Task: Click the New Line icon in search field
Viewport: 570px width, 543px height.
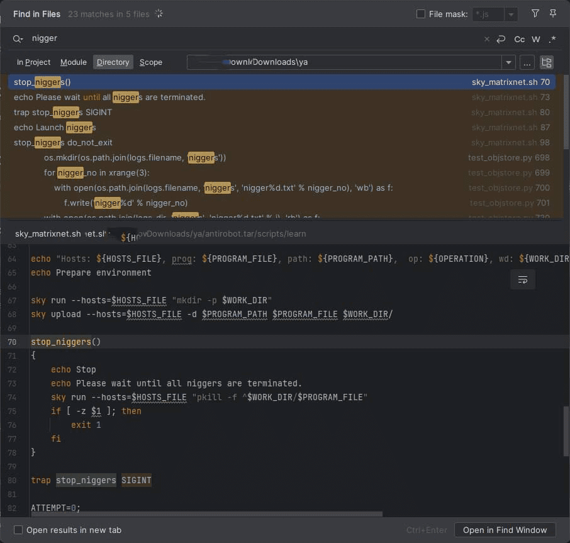Action: [501, 39]
